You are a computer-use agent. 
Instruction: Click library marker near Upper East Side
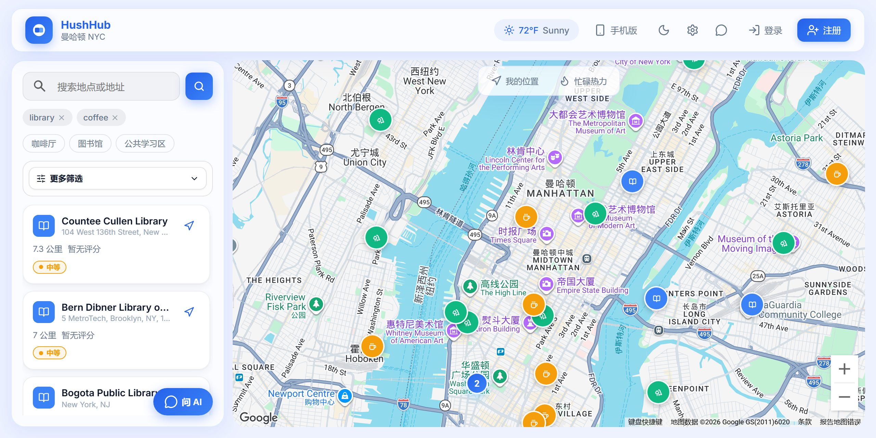point(632,181)
